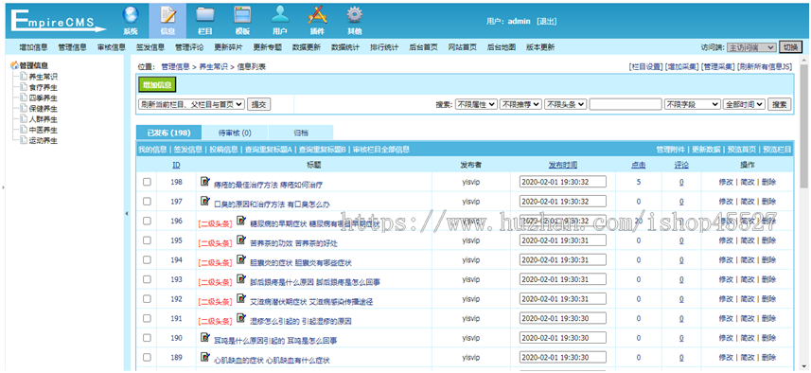Click publish time field of article 197
This screenshot has height=373, width=811.
(x=563, y=202)
